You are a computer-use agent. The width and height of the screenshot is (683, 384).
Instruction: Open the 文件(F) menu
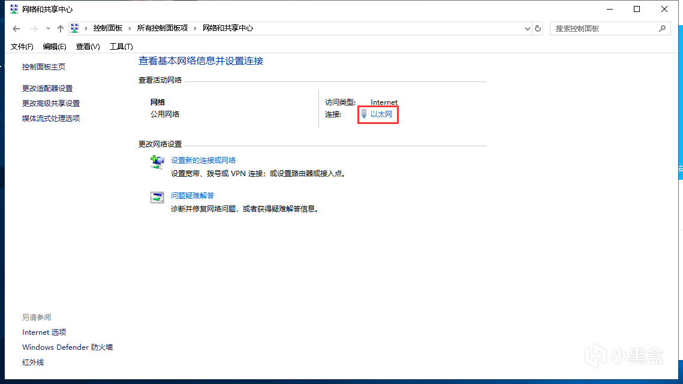(x=22, y=47)
